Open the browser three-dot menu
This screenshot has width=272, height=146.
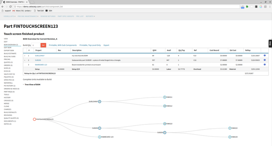click(270, 7)
